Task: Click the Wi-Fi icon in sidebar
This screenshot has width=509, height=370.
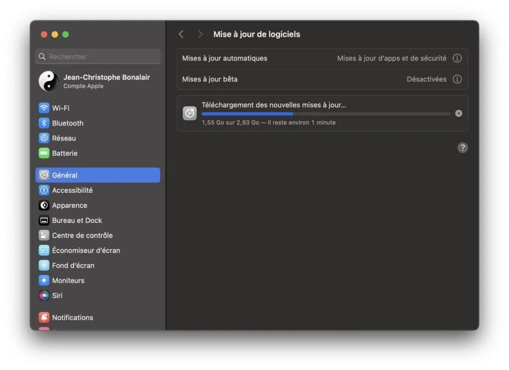Action: click(44, 108)
